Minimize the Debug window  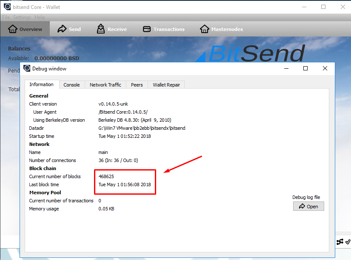point(286,69)
